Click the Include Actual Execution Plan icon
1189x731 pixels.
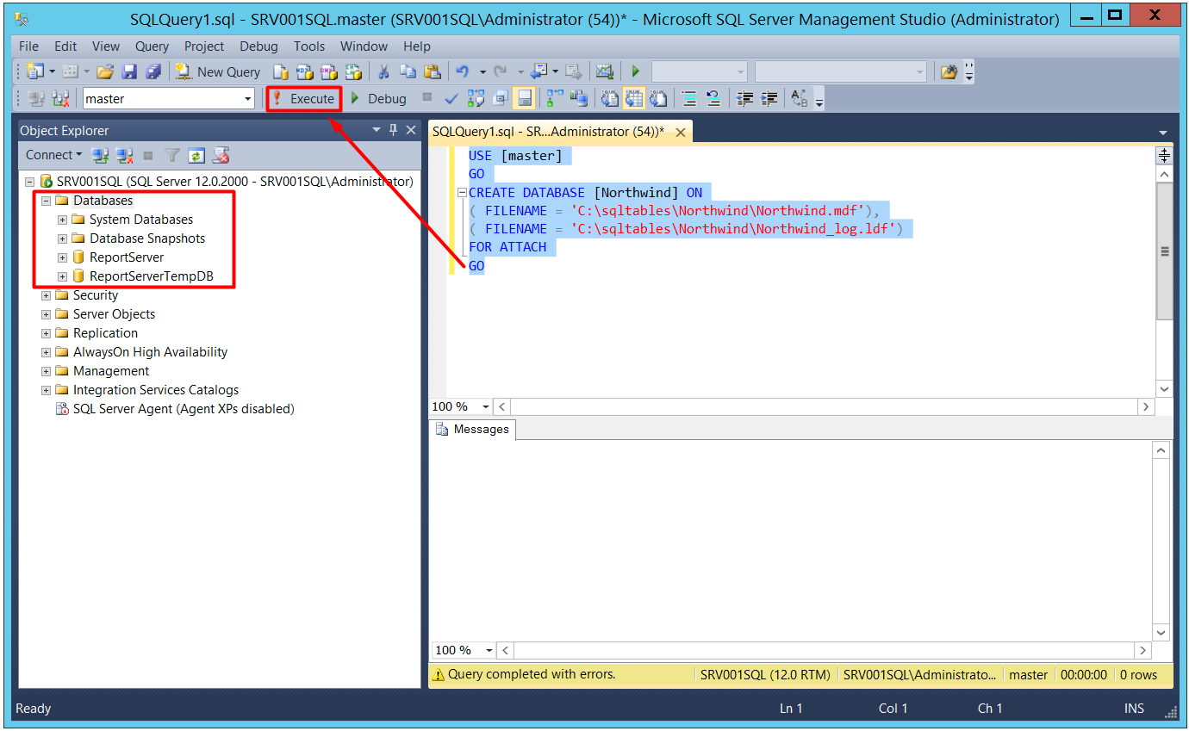click(554, 99)
